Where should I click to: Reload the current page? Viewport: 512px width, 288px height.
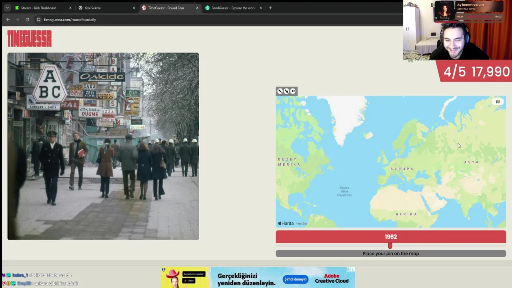click(x=27, y=20)
